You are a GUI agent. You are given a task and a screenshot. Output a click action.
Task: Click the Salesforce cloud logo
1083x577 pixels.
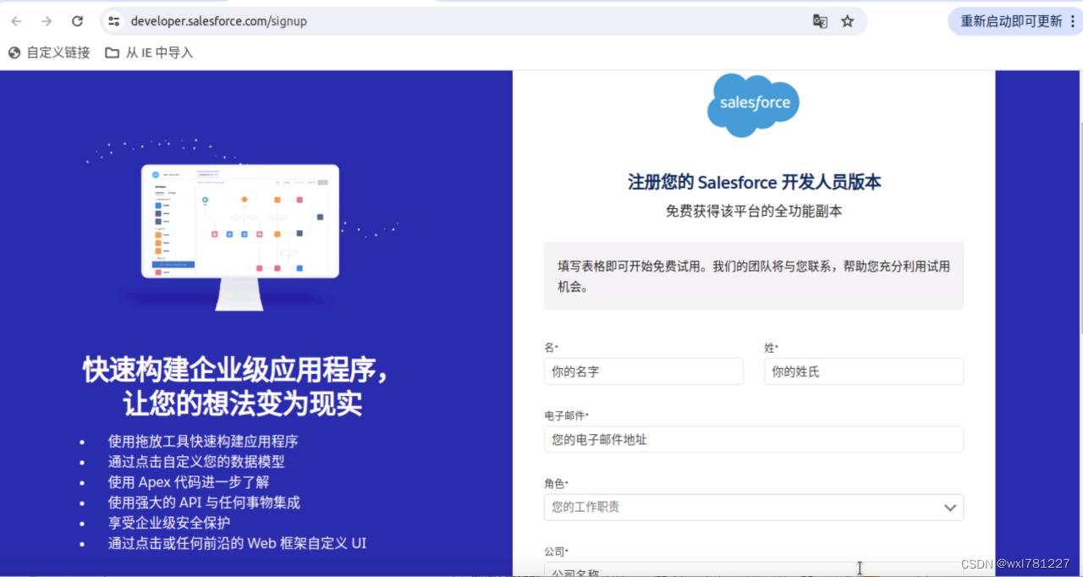coord(753,104)
